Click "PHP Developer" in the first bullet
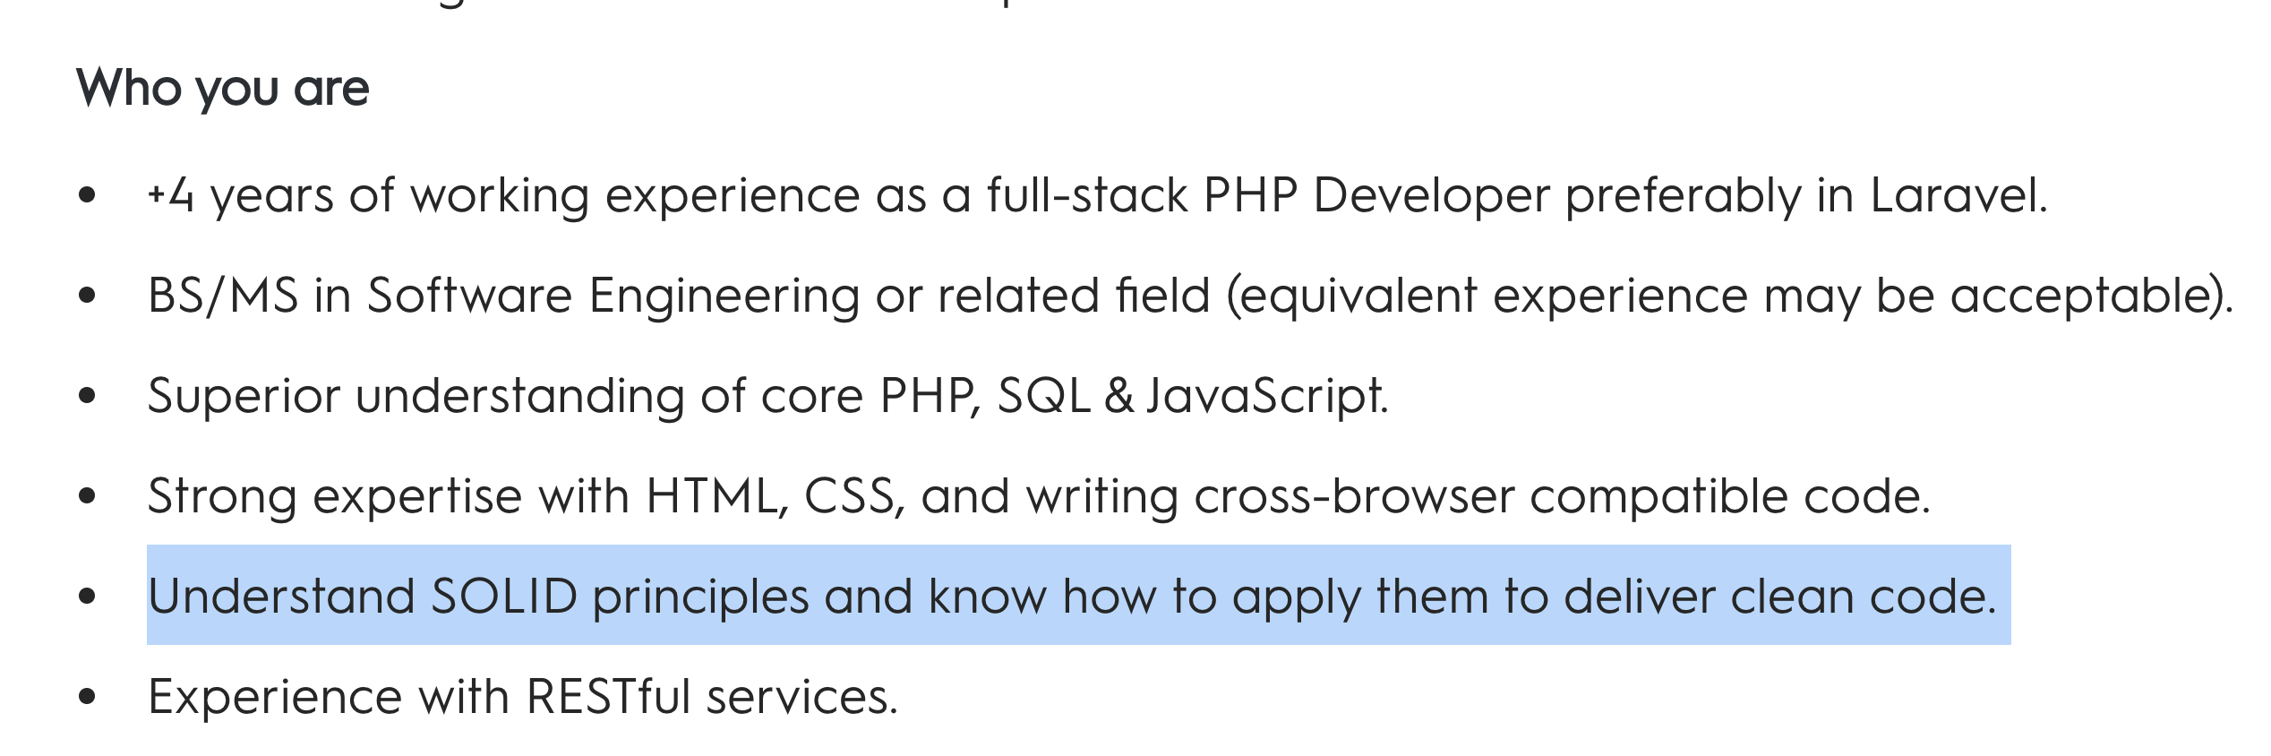This screenshot has width=2271, height=756. pyautogui.click(x=1377, y=194)
